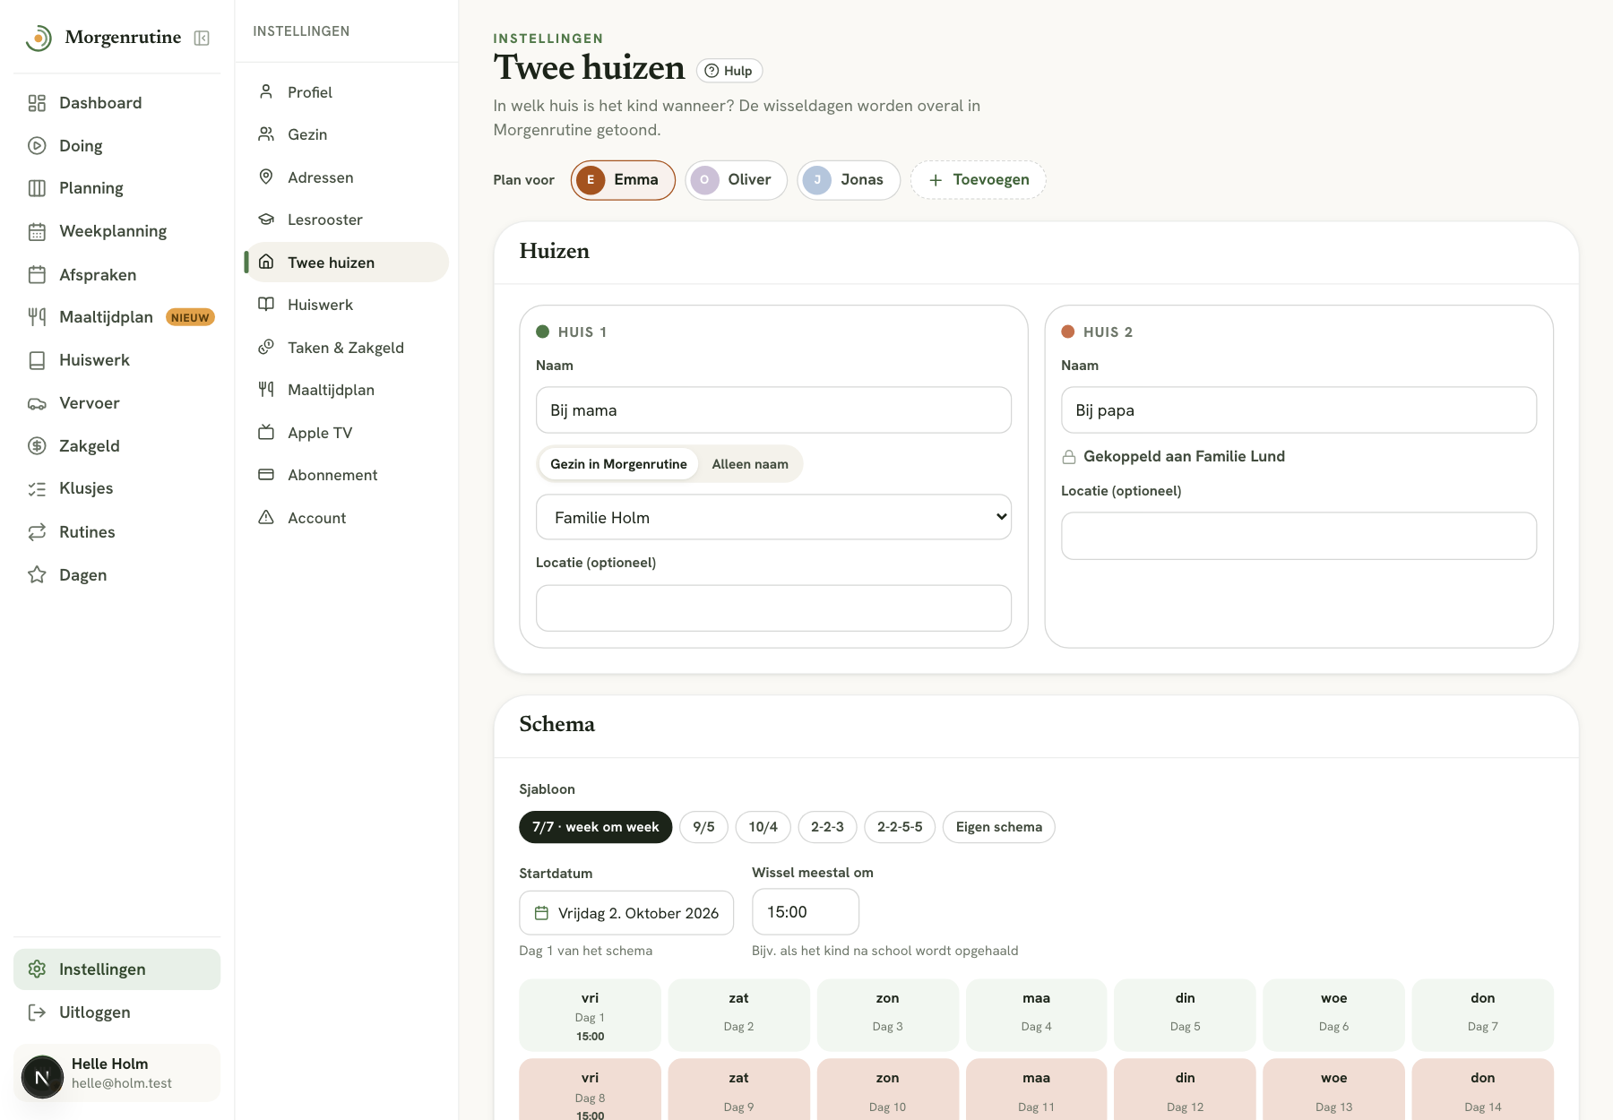Click the Abonnement card icon
The height and width of the screenshot is (1120, 1613).
click(266, 474)
